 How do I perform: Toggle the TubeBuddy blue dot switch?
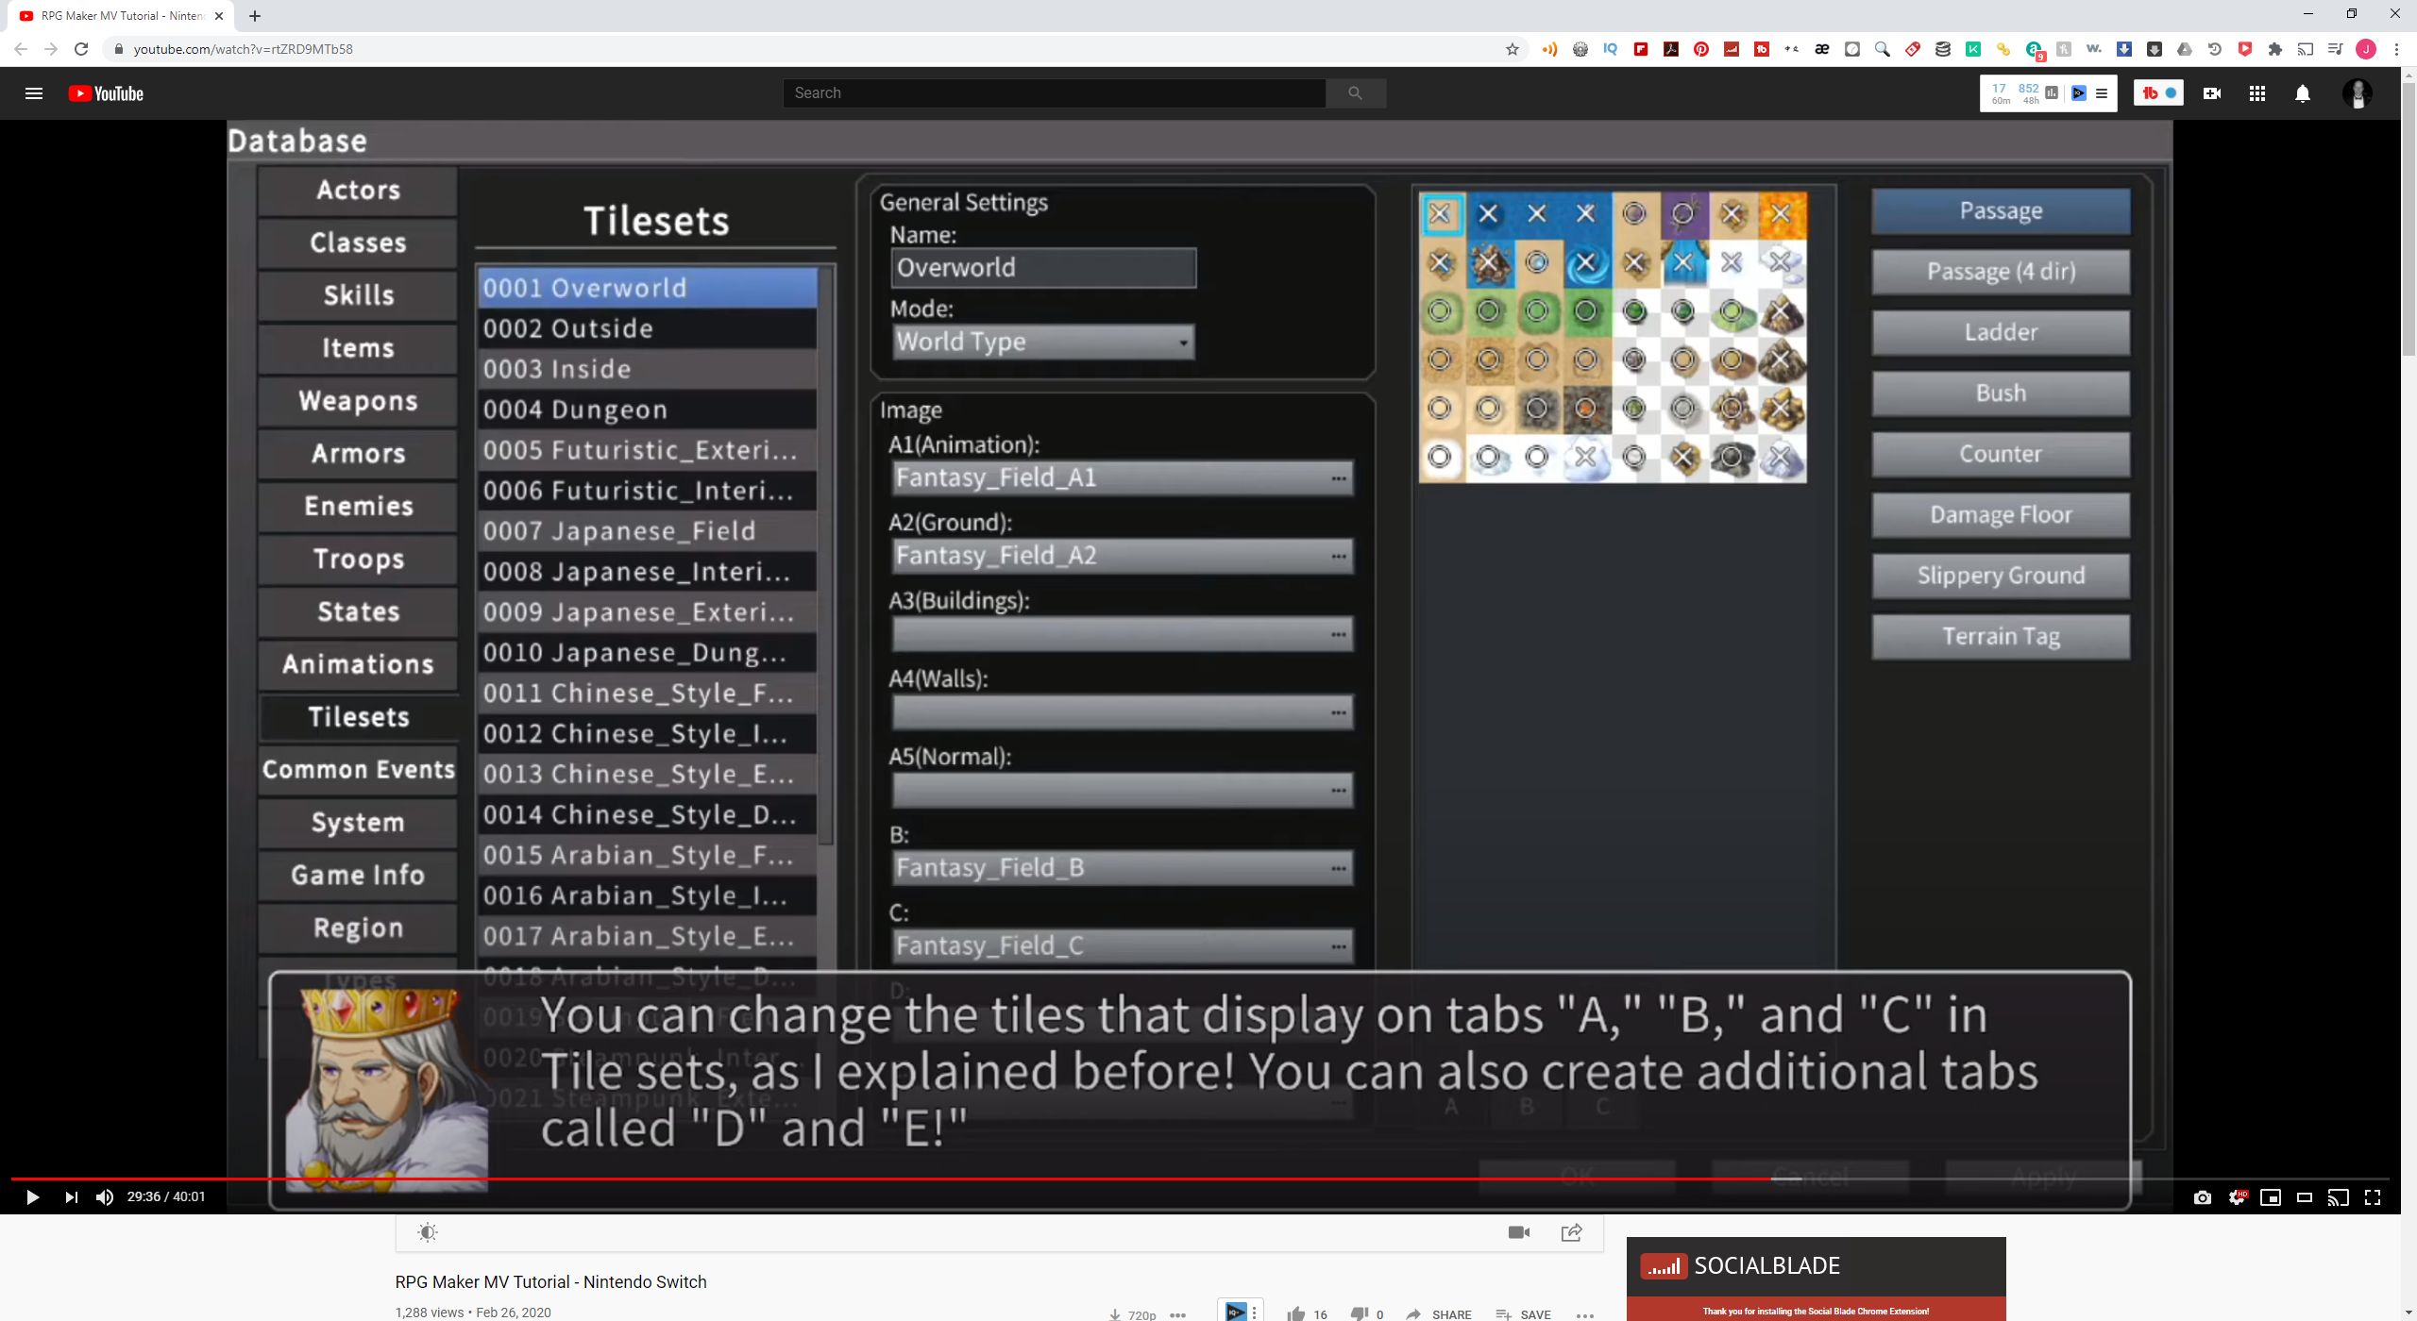click(x=2171, y=93)
